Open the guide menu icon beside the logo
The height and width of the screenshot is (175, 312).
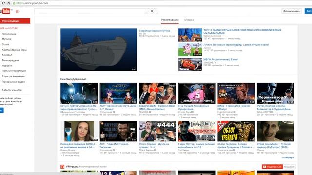18,12
